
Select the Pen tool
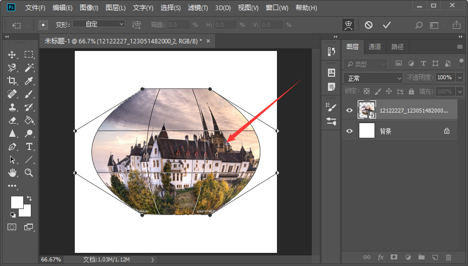12,146
